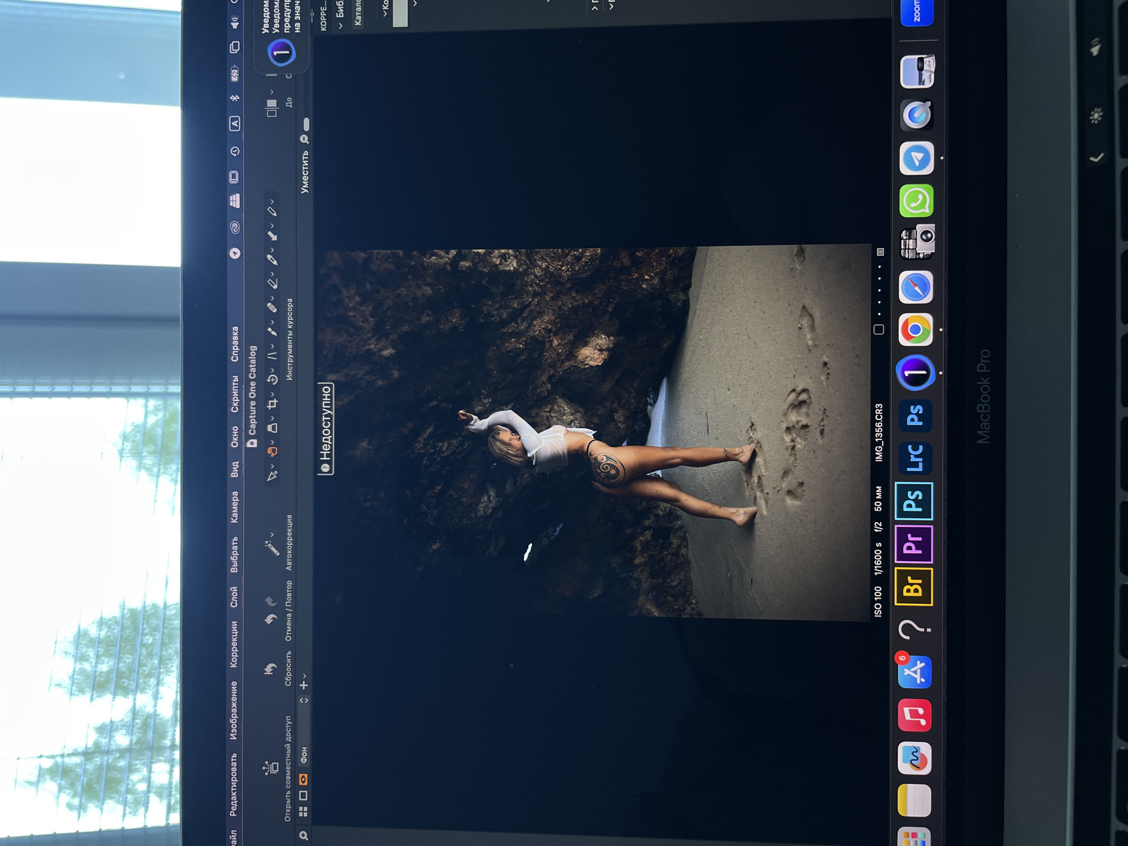The height and width of the screenshot is (846, 1128).
Task: Select the Keystone cursor tool
Action: tap(272, 356)
